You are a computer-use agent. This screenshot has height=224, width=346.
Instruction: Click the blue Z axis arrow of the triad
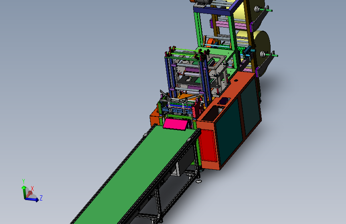pyautogui.click(x=32, y=199)
